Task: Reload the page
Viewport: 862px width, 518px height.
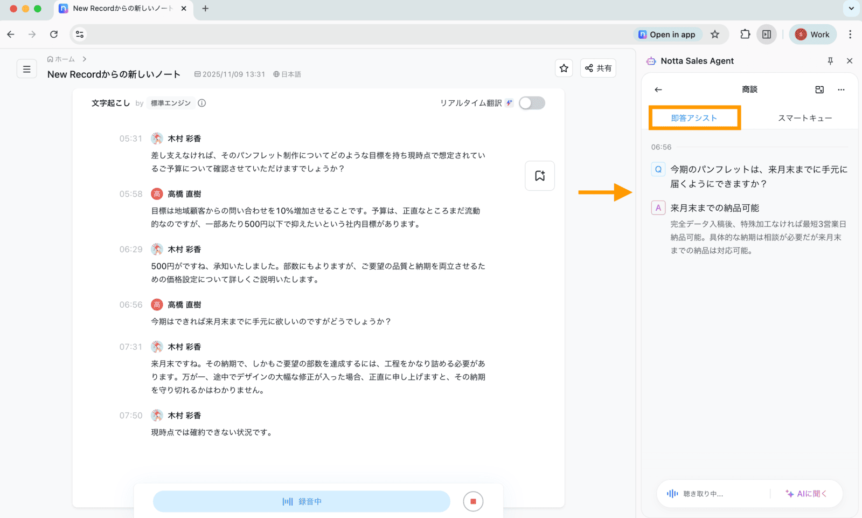Action: pyautogui.click(x=54, y=34)
